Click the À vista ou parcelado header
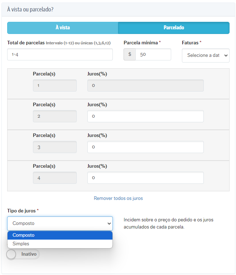 pos(30,9)
